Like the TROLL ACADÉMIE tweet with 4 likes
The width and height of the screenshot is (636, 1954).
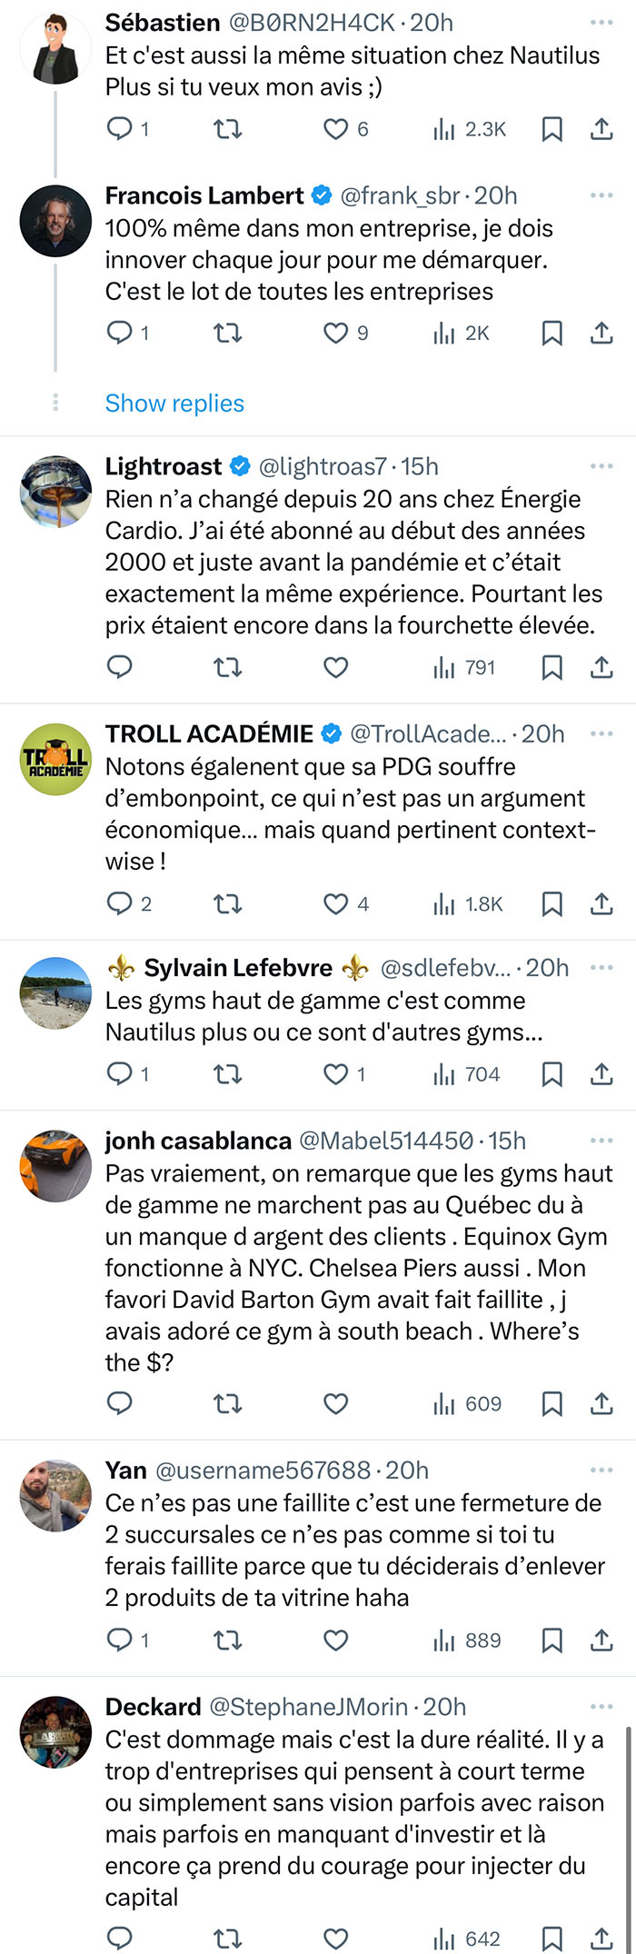point(336,903)
